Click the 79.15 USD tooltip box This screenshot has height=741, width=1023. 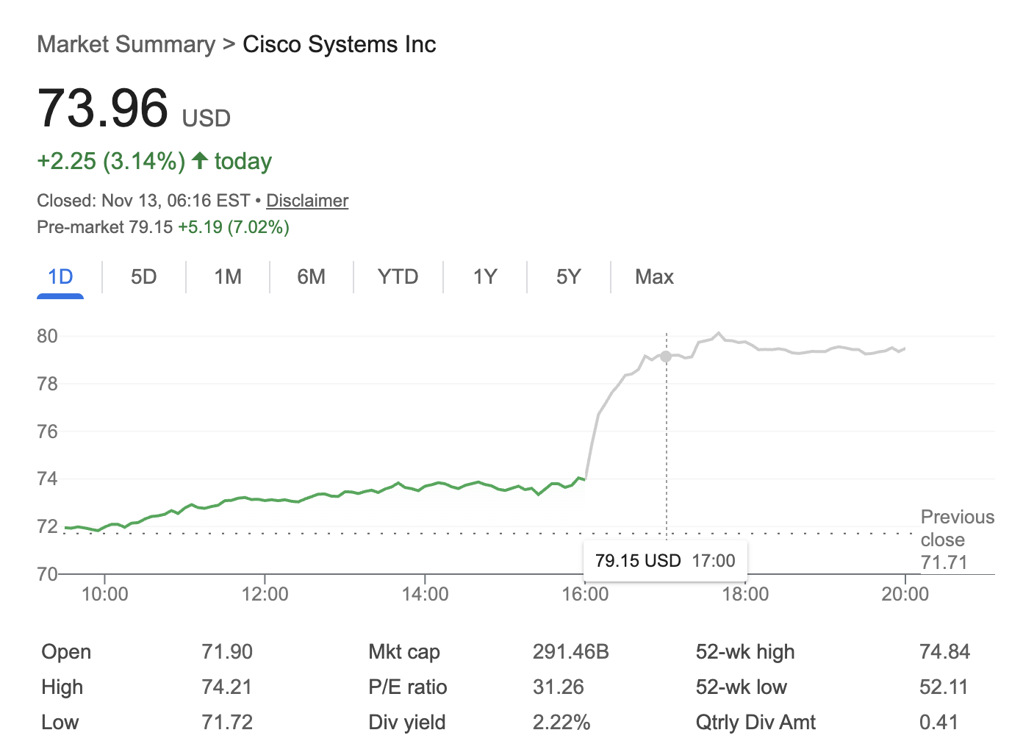664,560
